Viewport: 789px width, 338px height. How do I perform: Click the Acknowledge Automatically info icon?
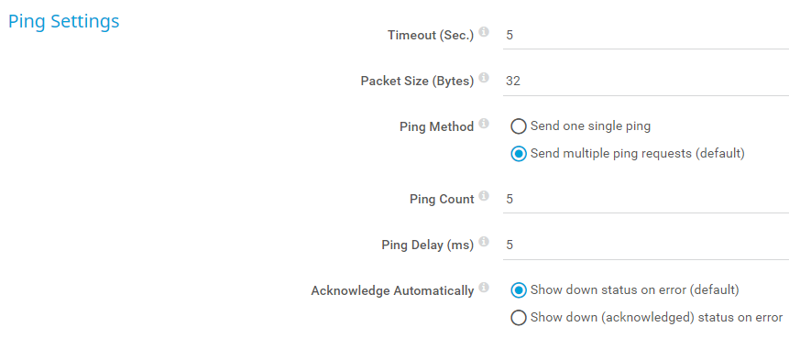(x=484, y=288)
